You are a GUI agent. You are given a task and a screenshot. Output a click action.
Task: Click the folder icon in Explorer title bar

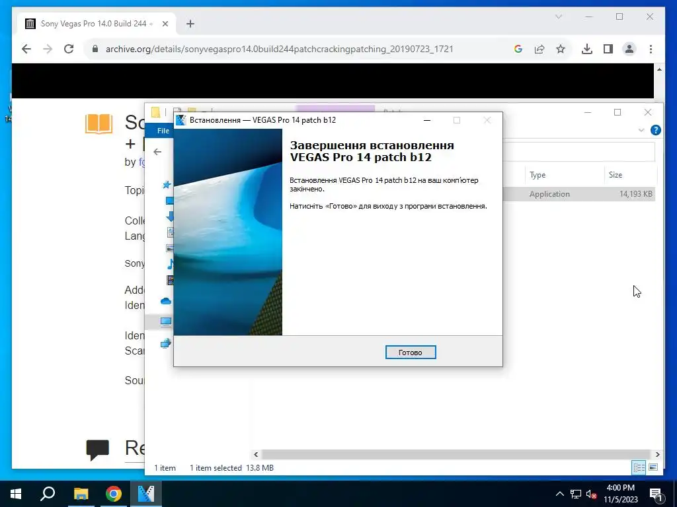tap(156, 112)
